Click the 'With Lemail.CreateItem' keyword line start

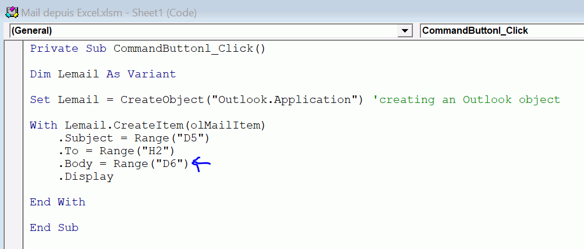tap(43, 125)
